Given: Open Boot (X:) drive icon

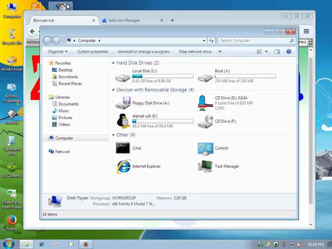Looking at the screenshot, I should click(205, 78).
